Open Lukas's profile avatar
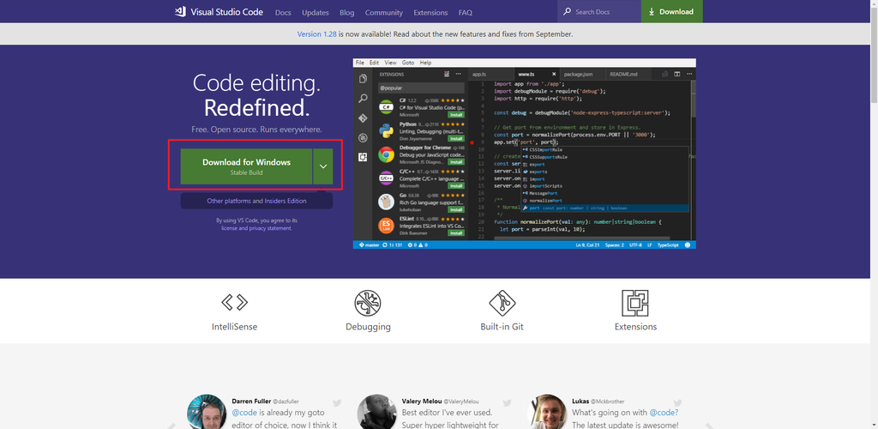The width and height of the screenshot is (878, 429). pyautogui.click(x=546, y=412)
